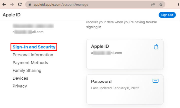Open Family Sharing settings

pyautogui.click(x=27, y=70)
